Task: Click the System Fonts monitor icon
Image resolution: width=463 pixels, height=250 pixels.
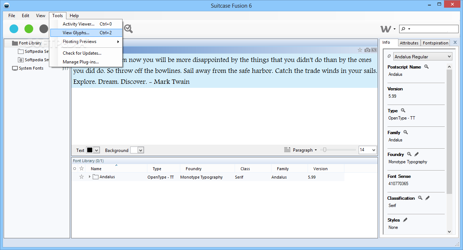Action: (x=15, y=68)
